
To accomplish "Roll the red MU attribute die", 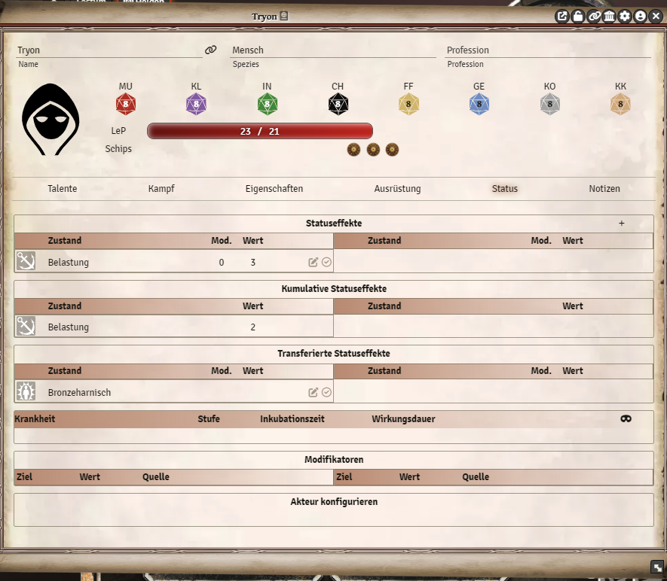I will (x=125, y=102).
